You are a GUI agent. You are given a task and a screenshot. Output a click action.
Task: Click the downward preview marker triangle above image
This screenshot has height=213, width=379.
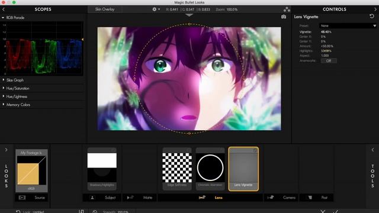[189, 15]
